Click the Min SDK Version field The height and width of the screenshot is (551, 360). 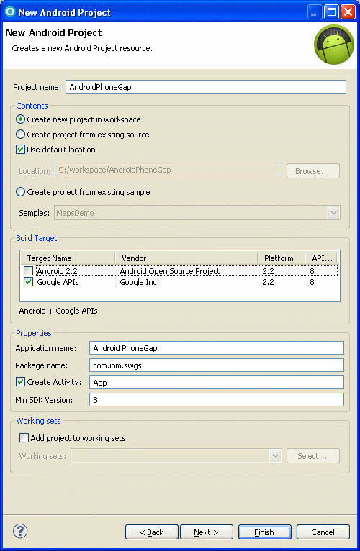coord(217,399)
